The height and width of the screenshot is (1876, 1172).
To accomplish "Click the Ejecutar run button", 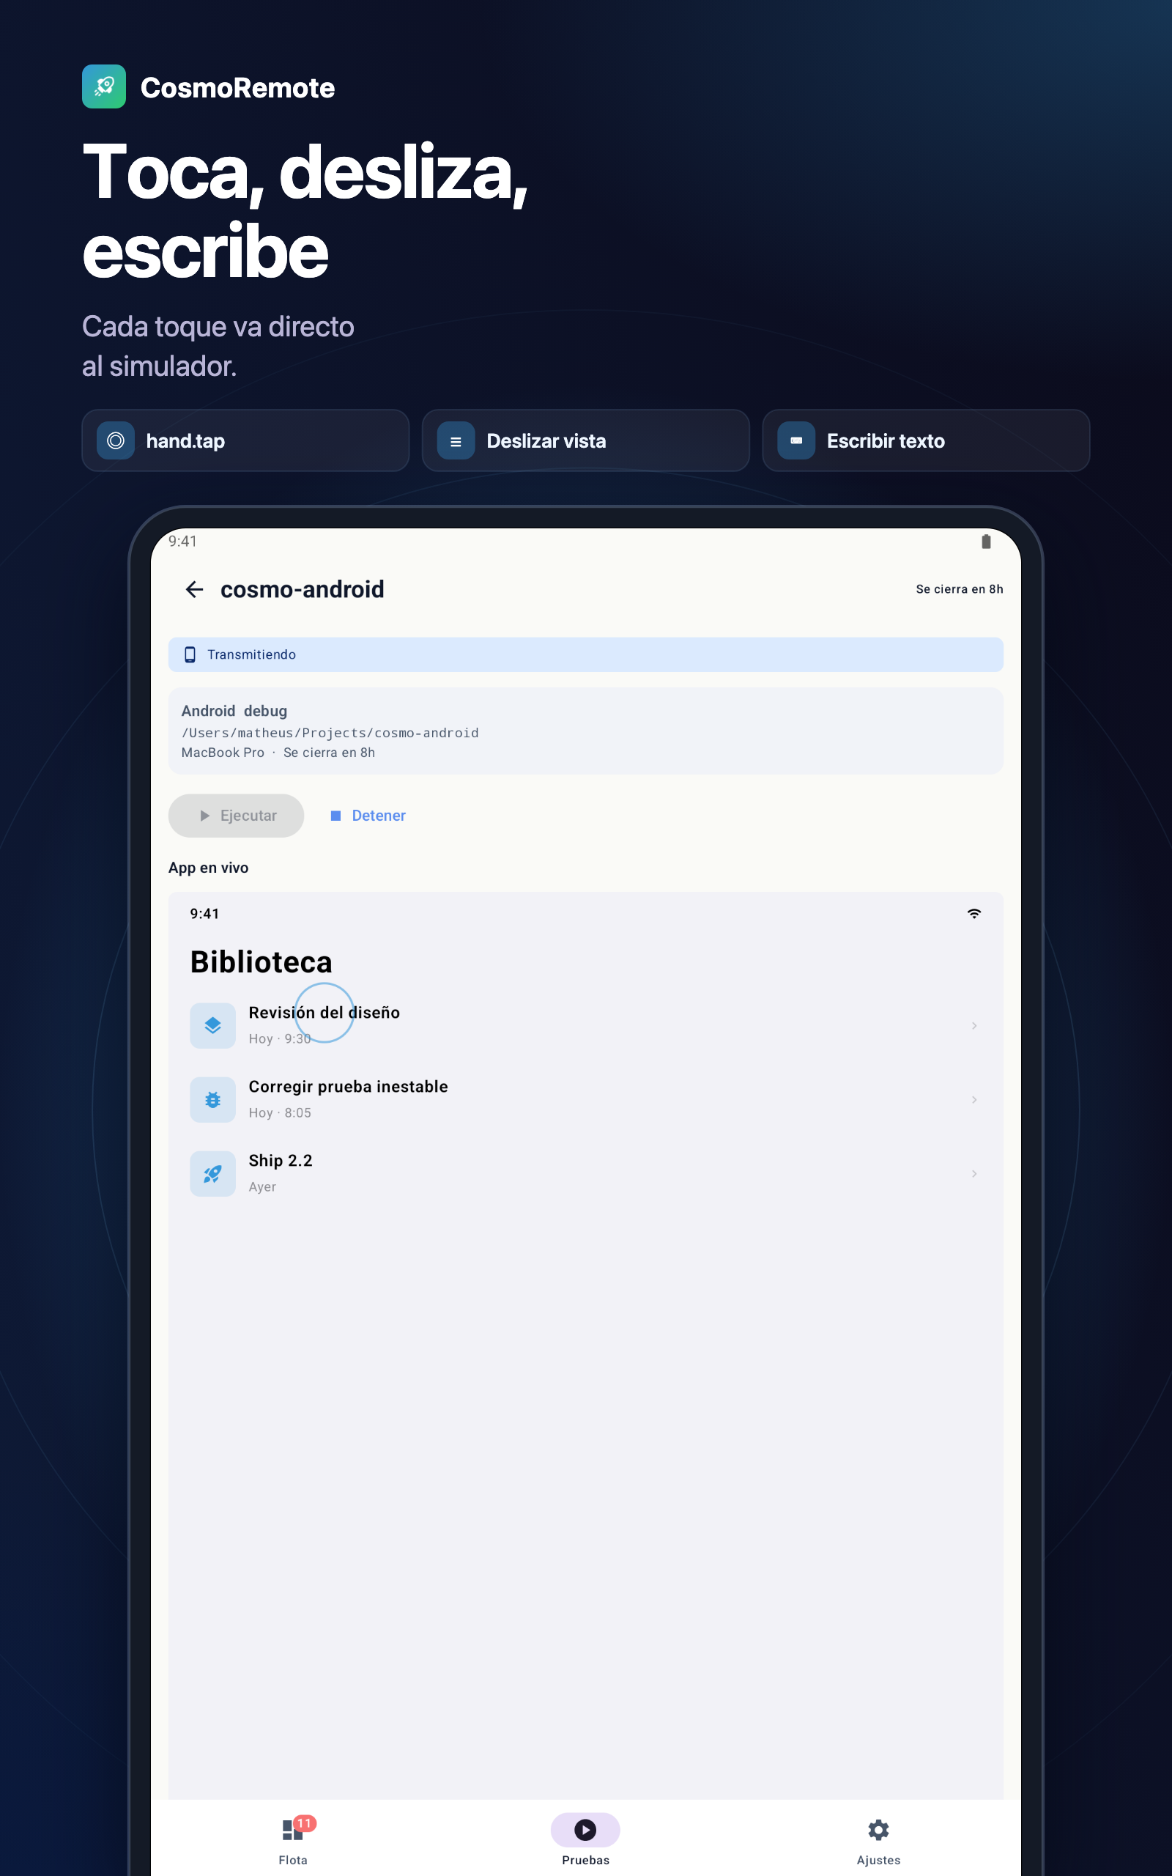I will click(x=237, y=816).
